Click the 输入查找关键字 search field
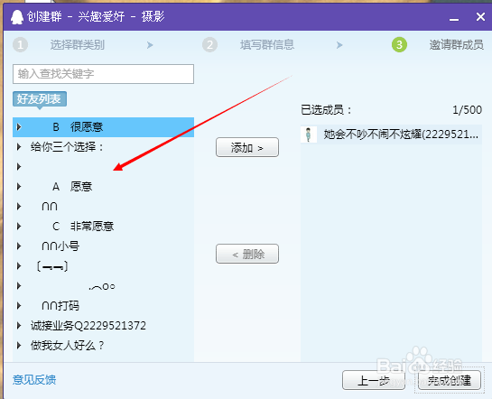 [103, 74]
